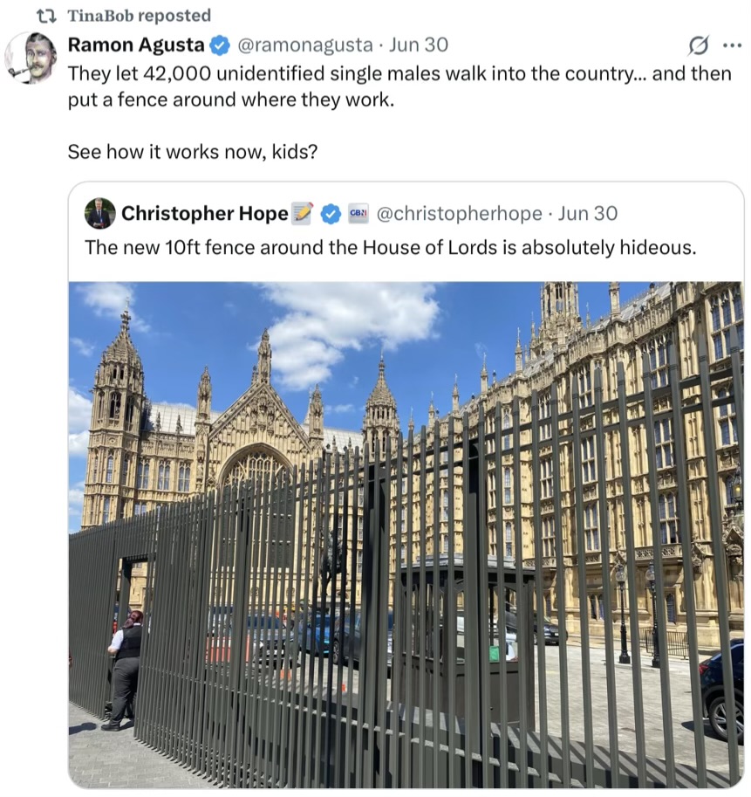Click Christopher Hope's blue verified badge
The width and height of the screenshot is (751, 797).
331,214
